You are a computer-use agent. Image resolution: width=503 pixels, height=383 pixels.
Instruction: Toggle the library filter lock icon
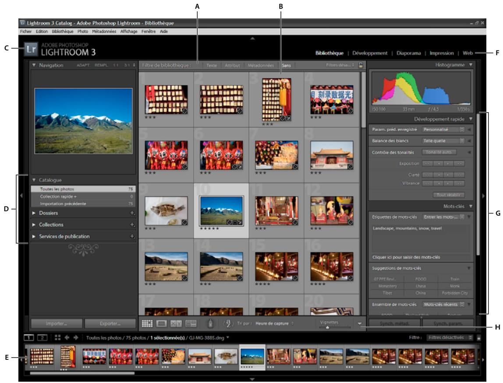pos(361,65)
